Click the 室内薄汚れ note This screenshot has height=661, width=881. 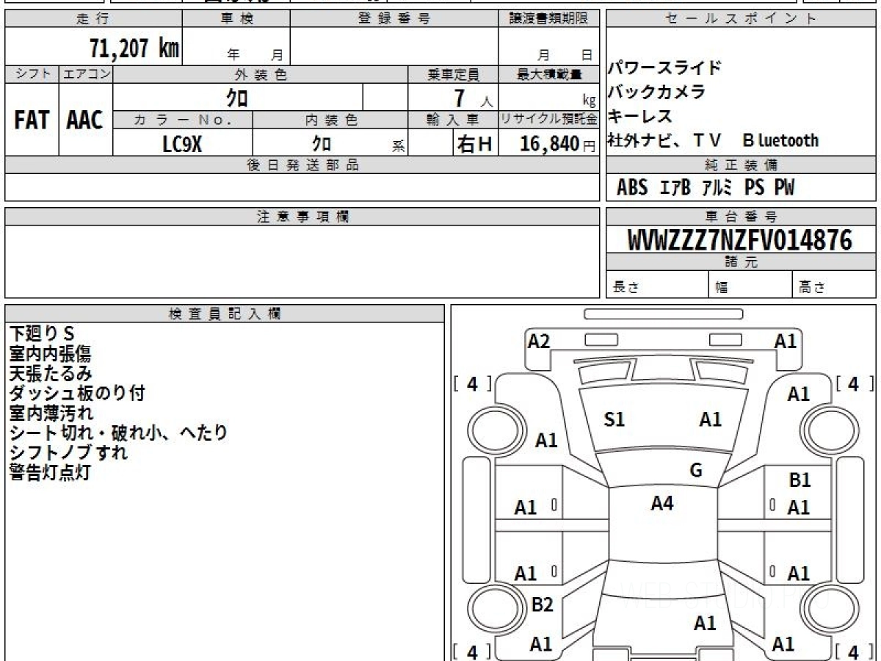coord(51,413)
